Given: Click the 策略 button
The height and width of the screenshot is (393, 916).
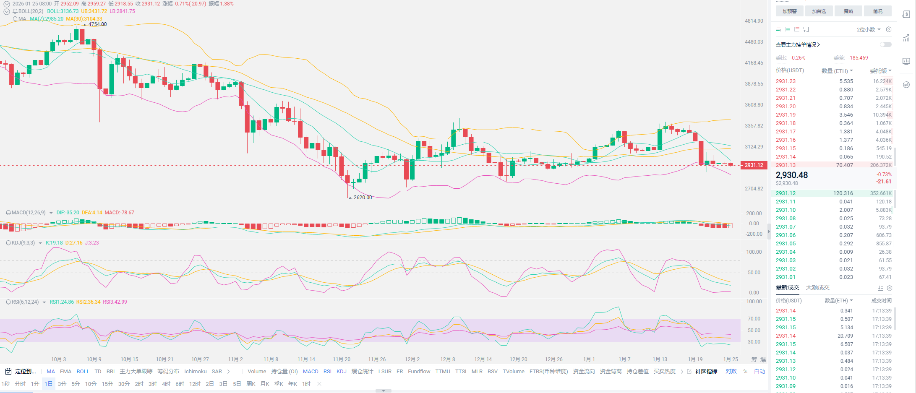Looking at the screenshot, I should pyautogui.click(x=848, y=11).
